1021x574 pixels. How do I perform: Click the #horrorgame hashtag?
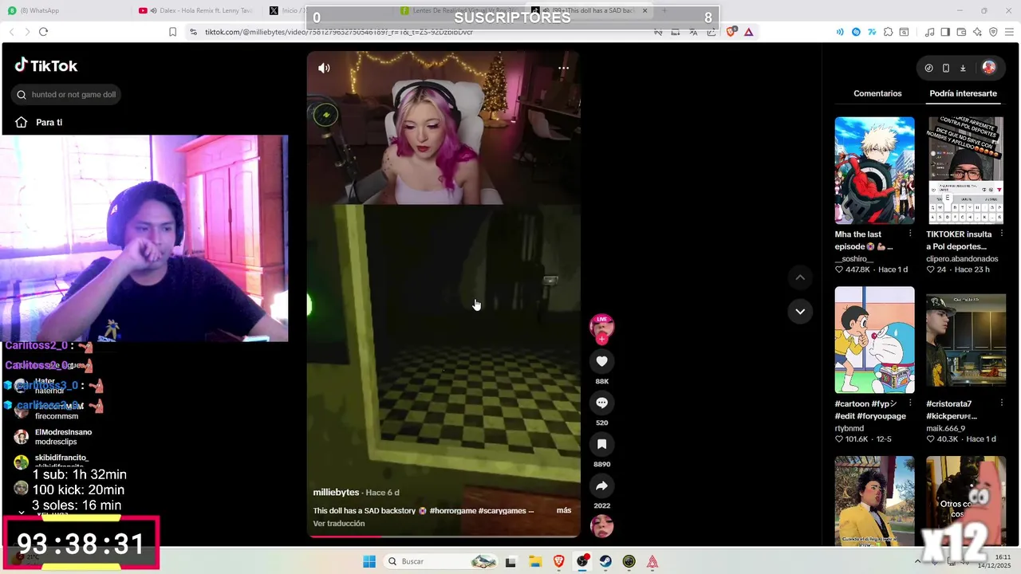(452, 510)
